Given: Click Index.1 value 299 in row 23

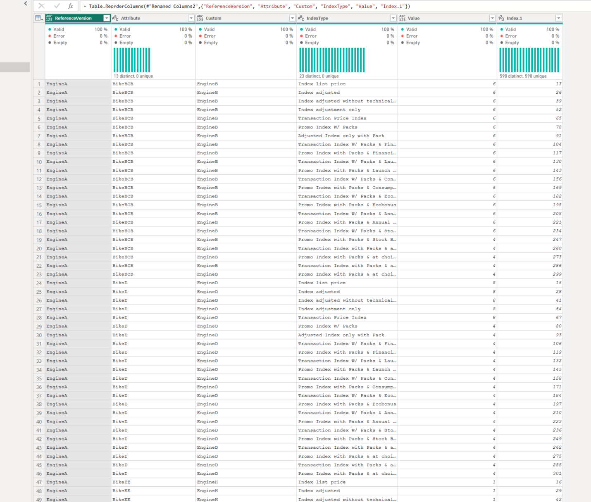Looking at the screenshot, I should [529, 274].
